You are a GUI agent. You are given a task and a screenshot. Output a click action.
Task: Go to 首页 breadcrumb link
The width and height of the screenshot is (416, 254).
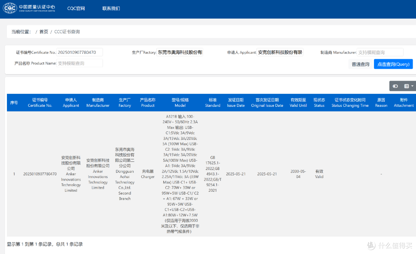click(44, 32)
